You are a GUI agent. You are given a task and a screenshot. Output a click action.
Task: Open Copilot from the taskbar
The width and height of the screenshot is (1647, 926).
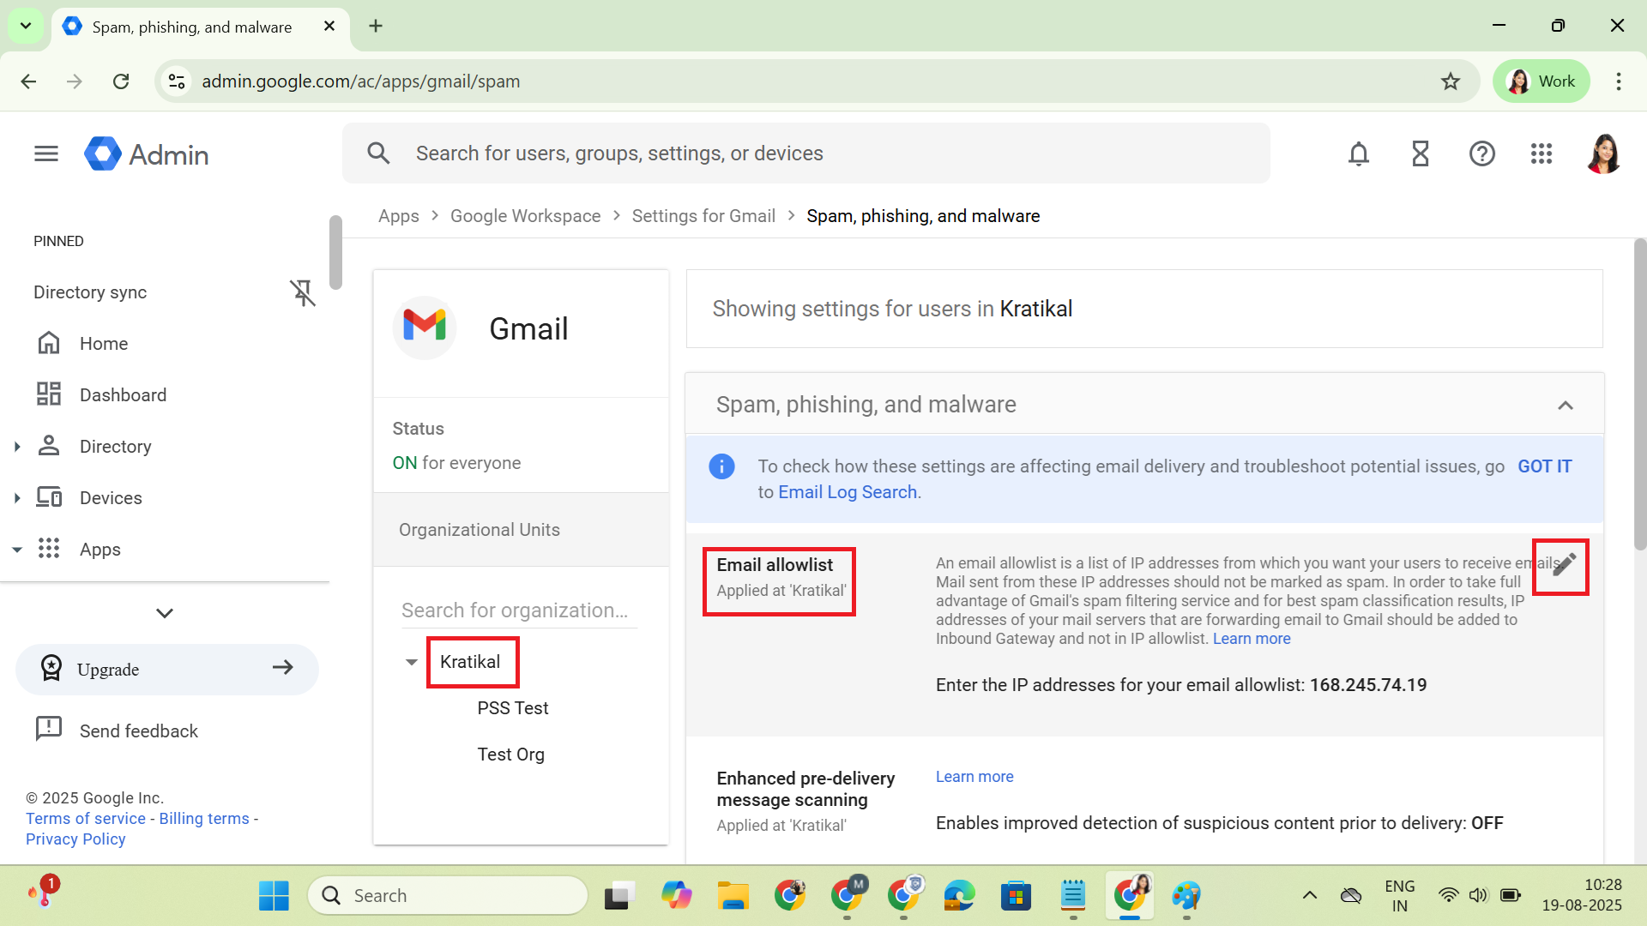click(677, 896)
